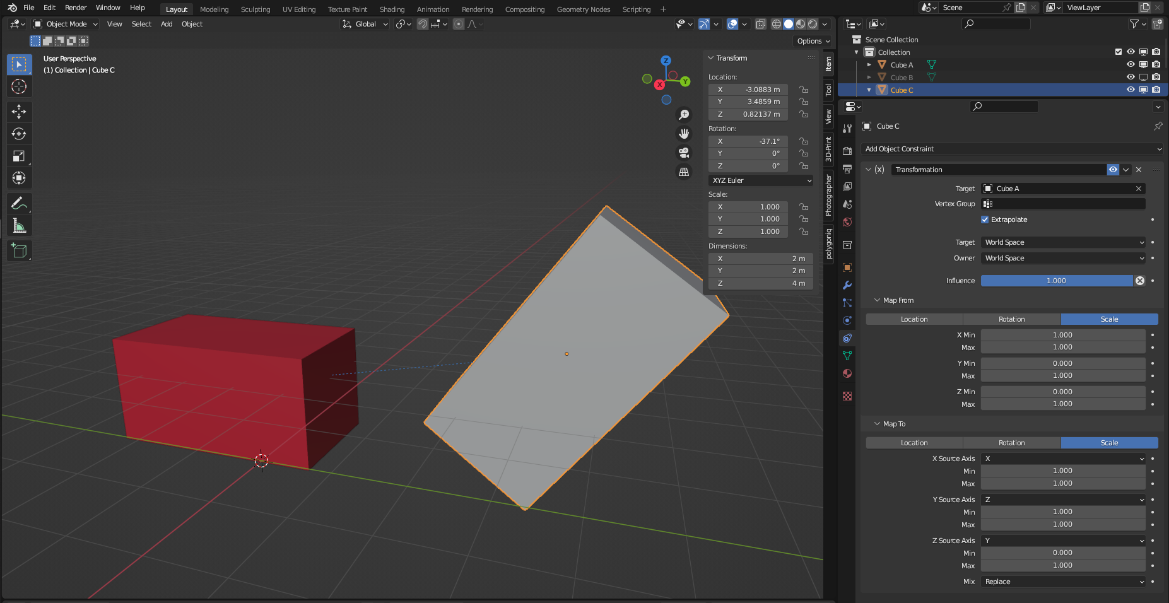
Task: Select the Measure tool
Action: 19,226
